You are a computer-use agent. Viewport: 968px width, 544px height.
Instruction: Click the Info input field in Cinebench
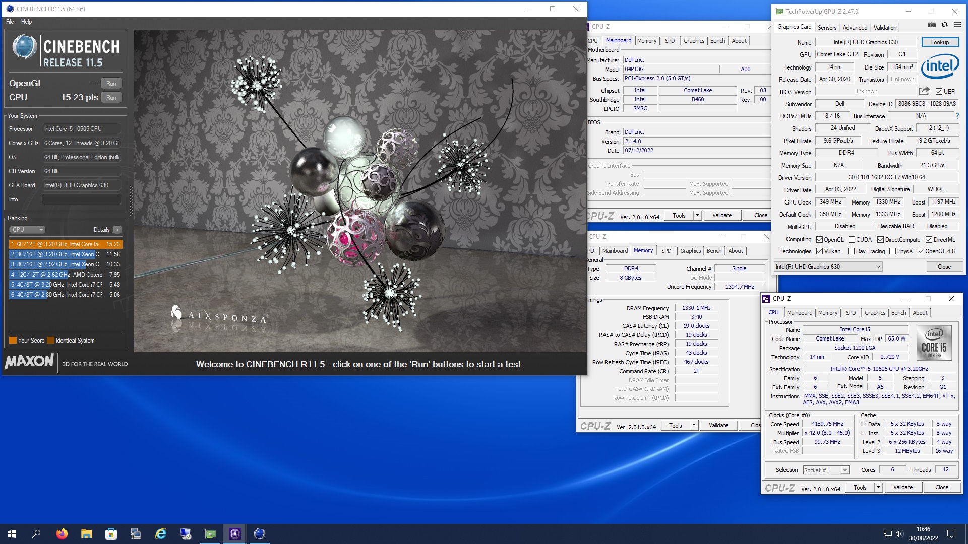point(82,199)
